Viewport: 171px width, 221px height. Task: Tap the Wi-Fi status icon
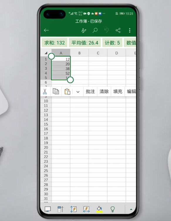pyautogui.click(x=76, y=14)
